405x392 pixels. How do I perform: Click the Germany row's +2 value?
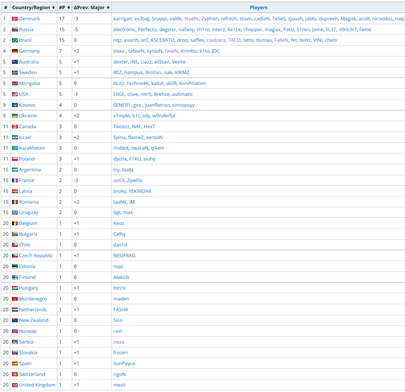(x=76, y=51)
